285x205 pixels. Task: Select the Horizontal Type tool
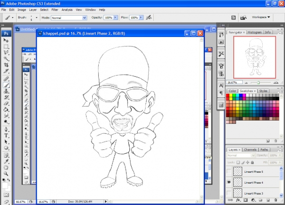pos(6,136)
